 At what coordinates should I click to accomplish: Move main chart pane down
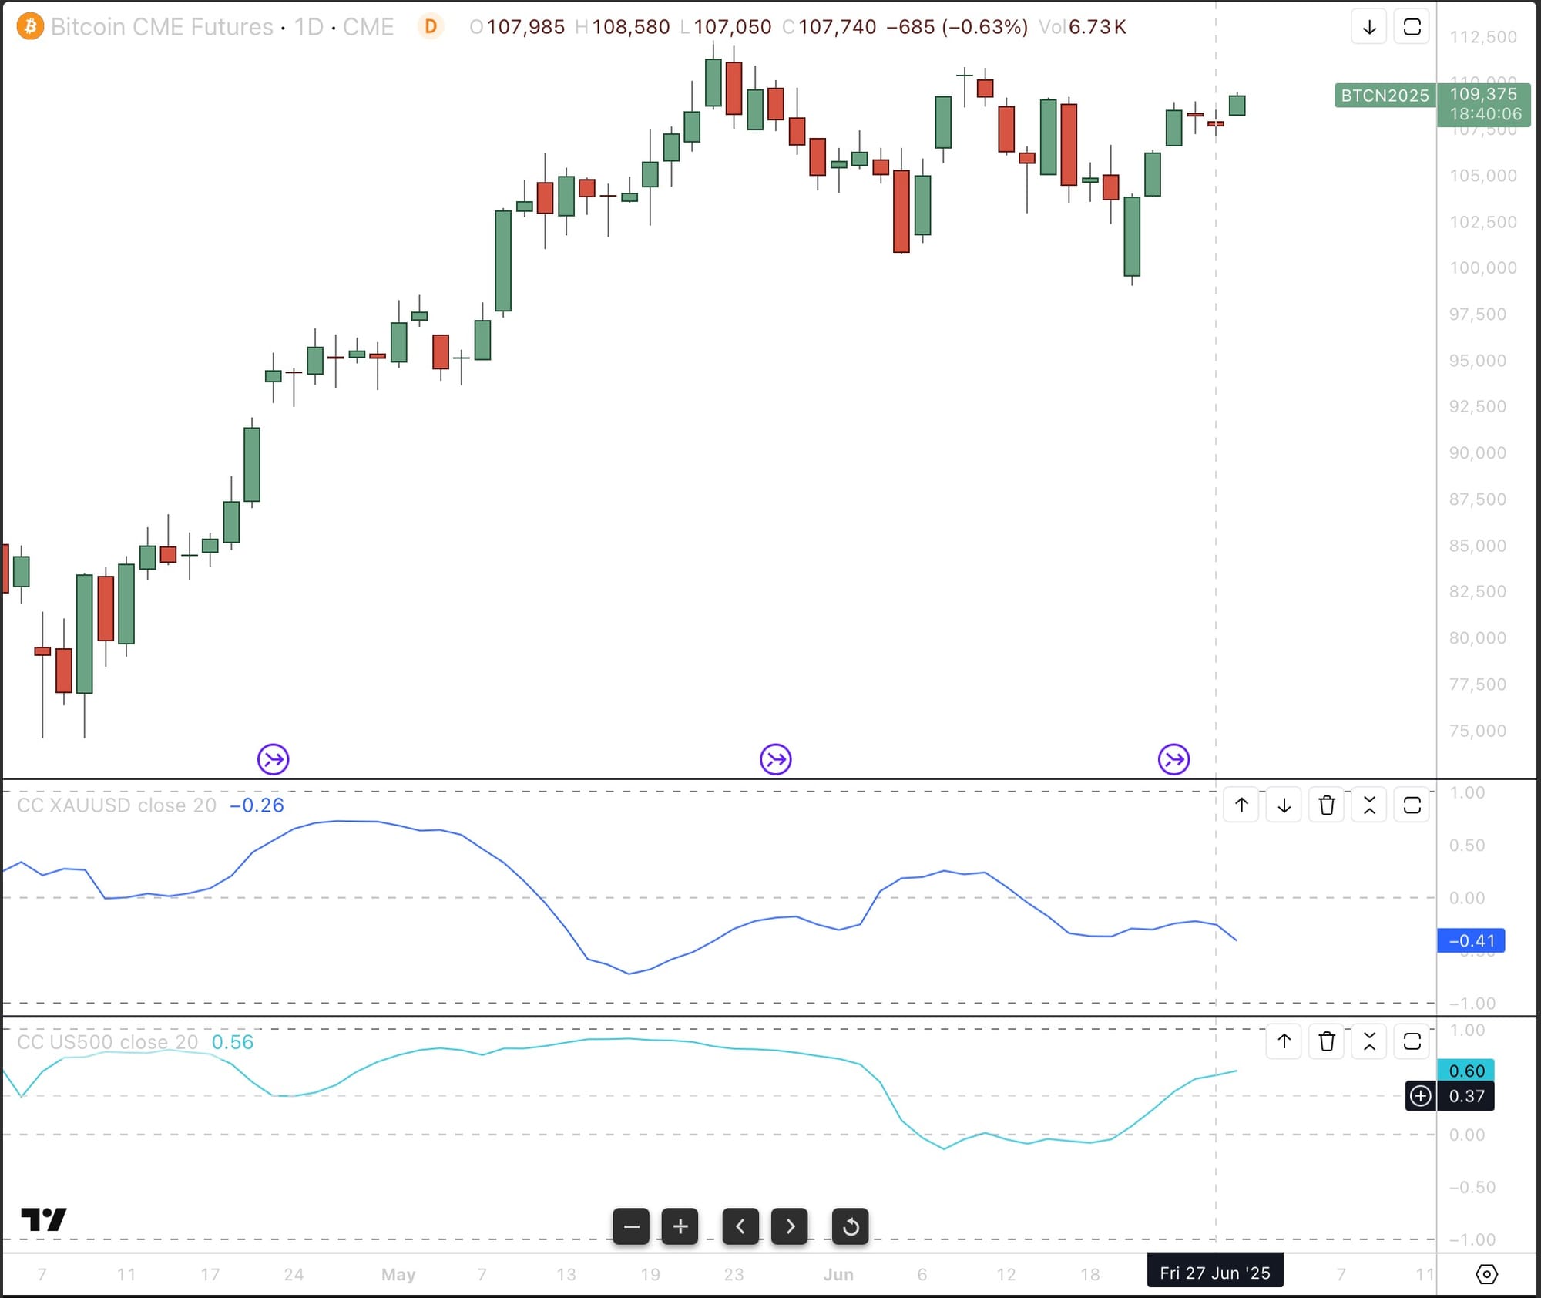[x=1369, y=27]
